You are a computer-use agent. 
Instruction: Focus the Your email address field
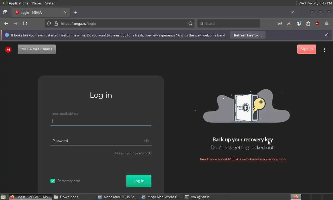(x=101, y=121)
